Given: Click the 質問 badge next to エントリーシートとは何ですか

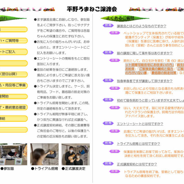Looking at the screenshot, I should (108, 124).
